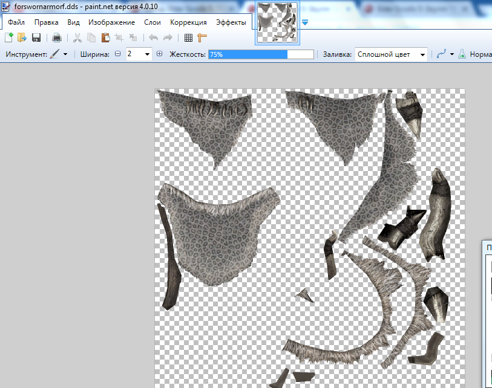
Task: Increase brush width with plus button
Action: 160,54
